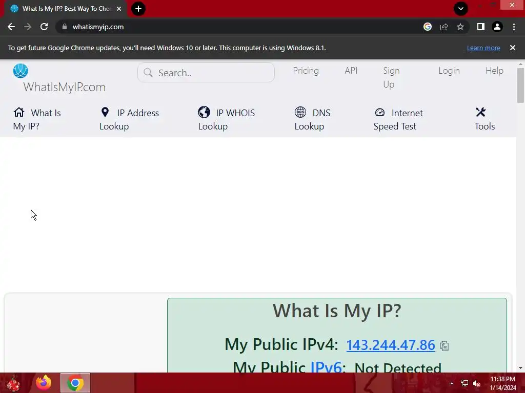The image size is (525, 393).
Task: Expand the tab search dropdown
Action: coord(461,9)
